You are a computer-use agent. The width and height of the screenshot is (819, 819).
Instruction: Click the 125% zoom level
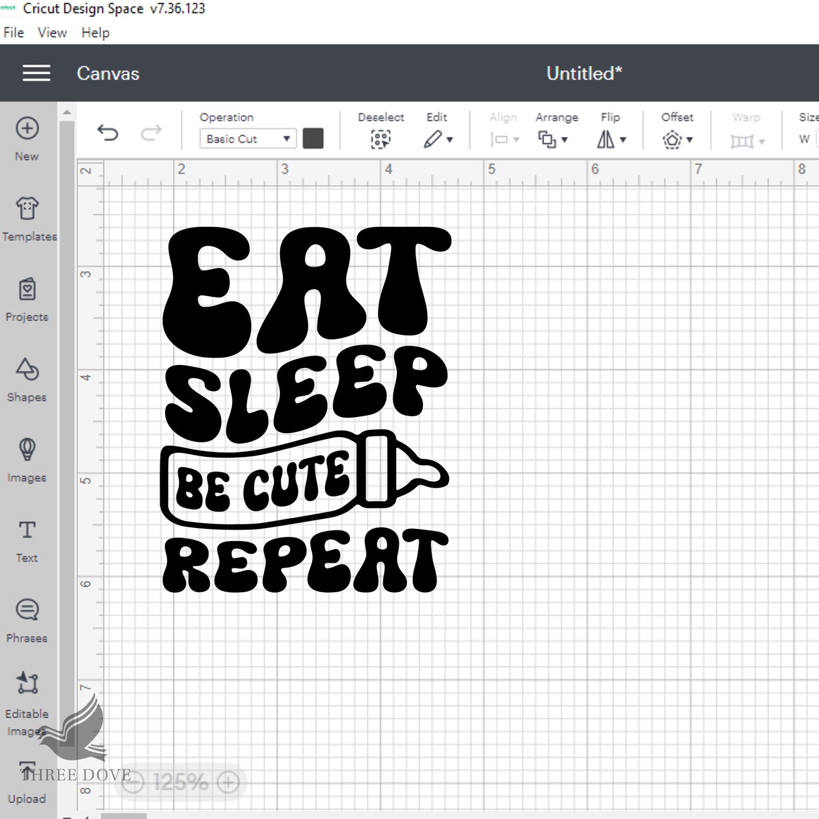point(180,783)
